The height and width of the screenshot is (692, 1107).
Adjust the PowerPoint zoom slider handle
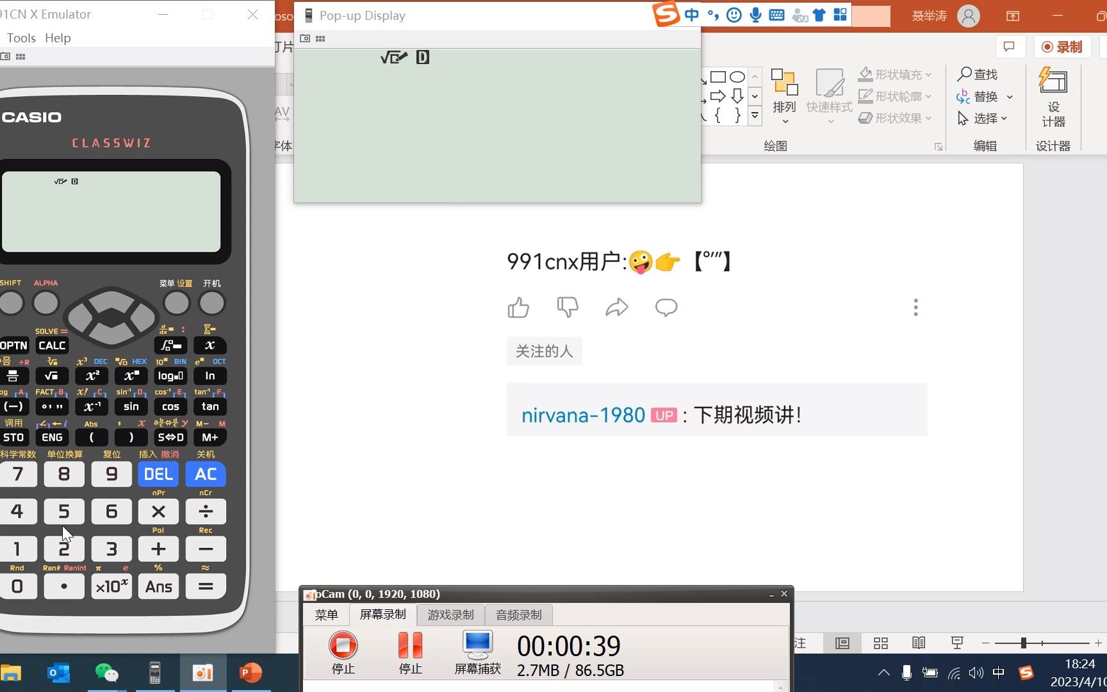(1024, 643)
